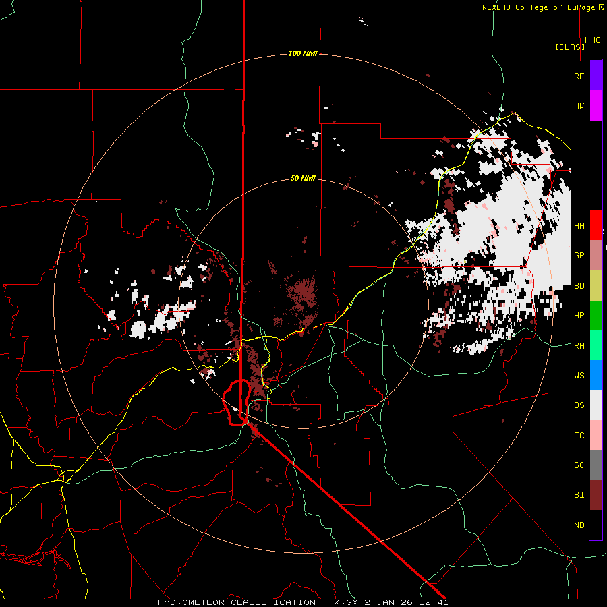Viewport: 607px width, 607px height.
Task: Click the DS legend label
Action: 579,405
